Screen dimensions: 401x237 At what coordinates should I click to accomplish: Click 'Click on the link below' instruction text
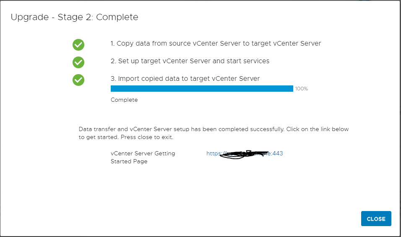(318, 129)
